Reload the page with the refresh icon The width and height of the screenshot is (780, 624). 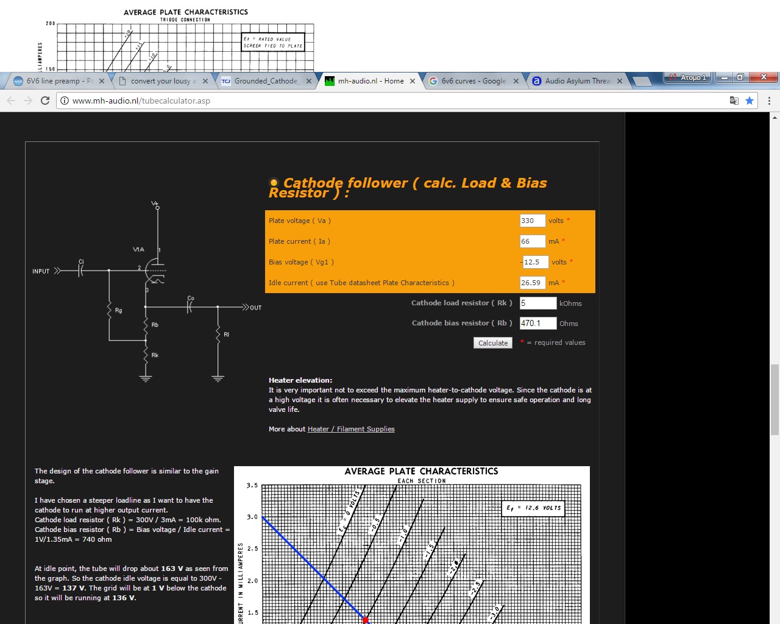45,101
